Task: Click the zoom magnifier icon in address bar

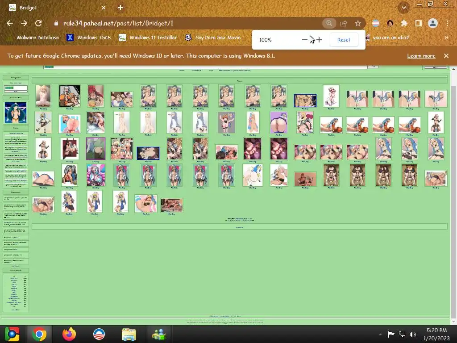Action: point(329,23)
